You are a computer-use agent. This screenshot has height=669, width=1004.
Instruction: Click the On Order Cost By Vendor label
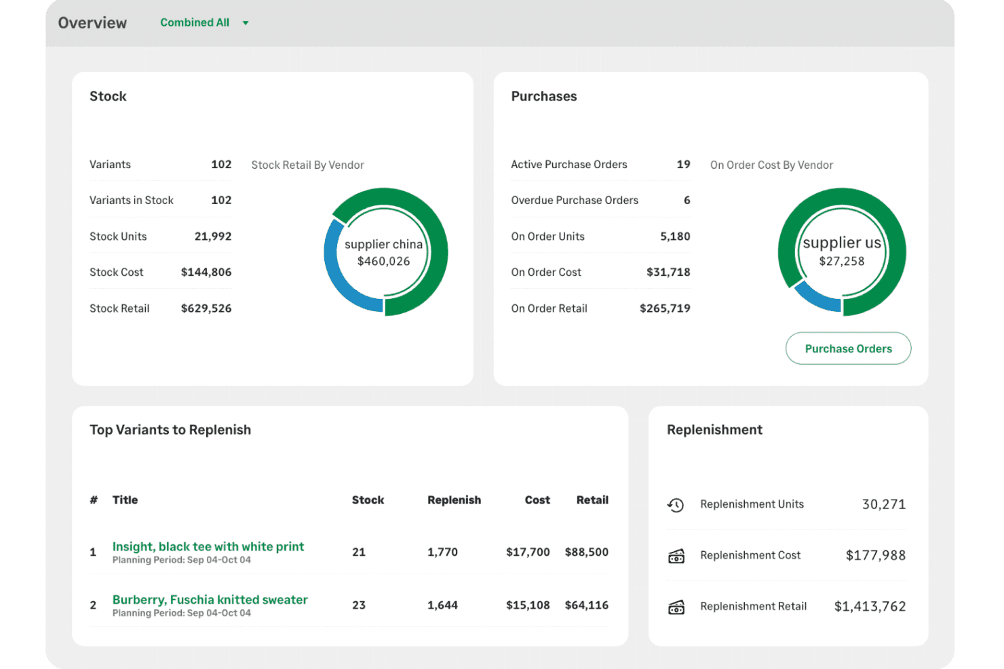tap(771, 165)
